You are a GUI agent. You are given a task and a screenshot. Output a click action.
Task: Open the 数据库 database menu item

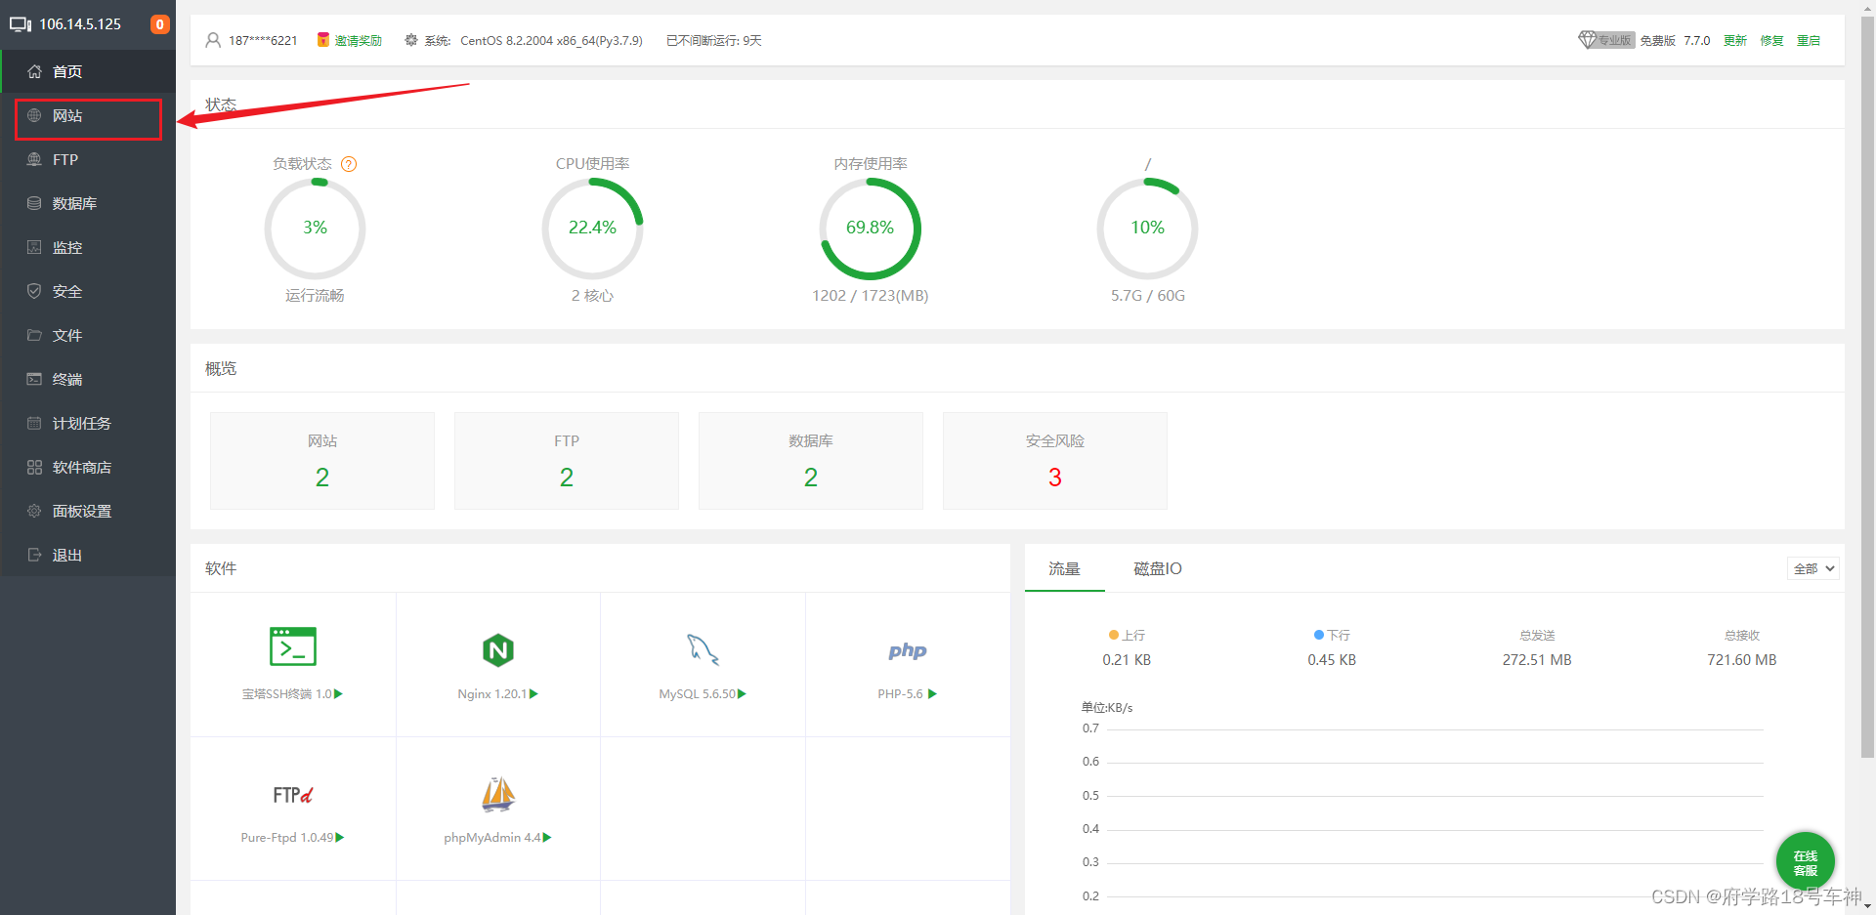(88, 203)
